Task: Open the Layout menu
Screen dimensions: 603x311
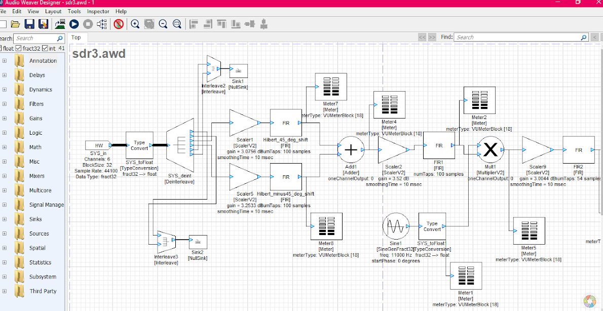Action: click(x=53, y=11)
